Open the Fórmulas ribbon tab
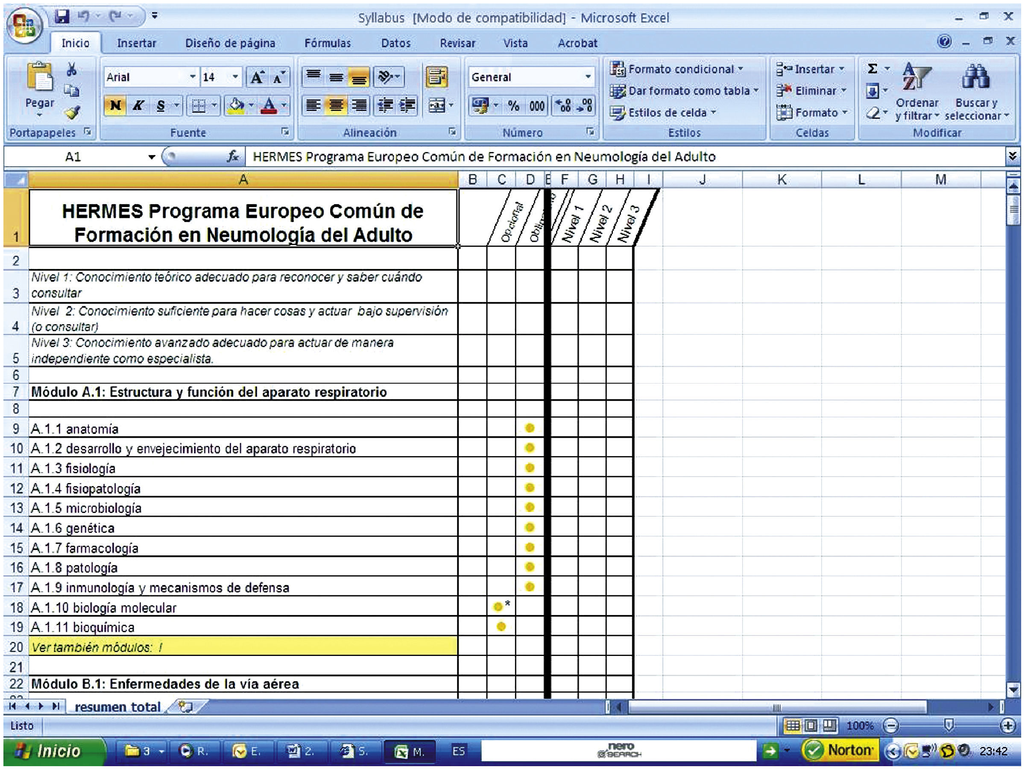1025x770 pixels. [x=327, y=43]
